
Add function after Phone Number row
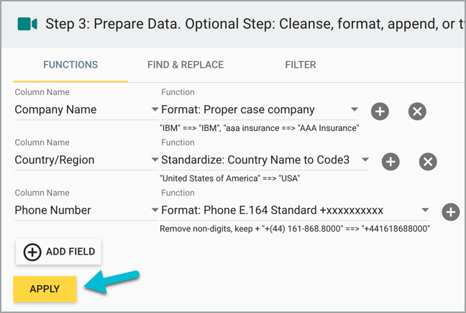451,212
